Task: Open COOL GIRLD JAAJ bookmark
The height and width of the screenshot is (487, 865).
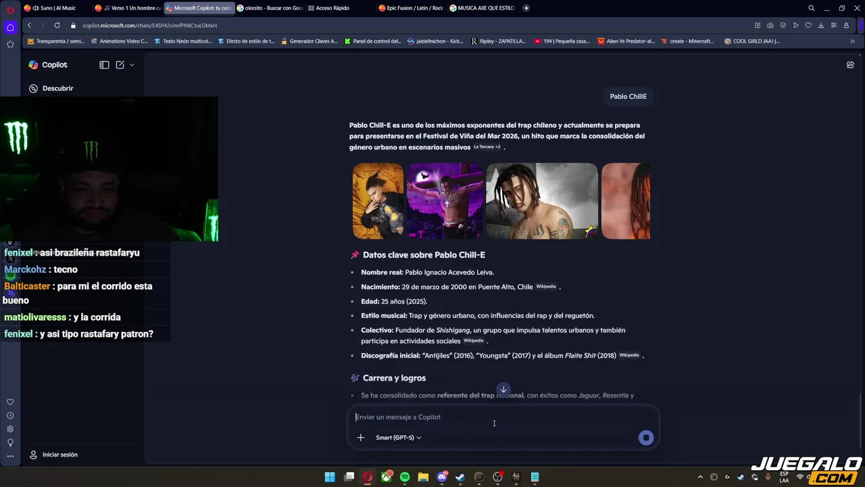Action: pyautogui.click(x=752, y=41)
